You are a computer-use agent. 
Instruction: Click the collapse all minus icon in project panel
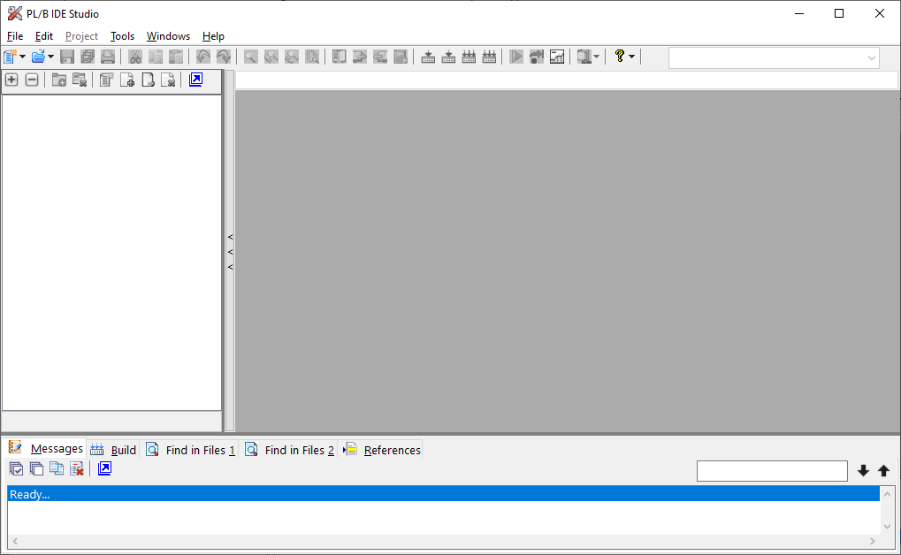pyautogui.click(x=32, y=80)
